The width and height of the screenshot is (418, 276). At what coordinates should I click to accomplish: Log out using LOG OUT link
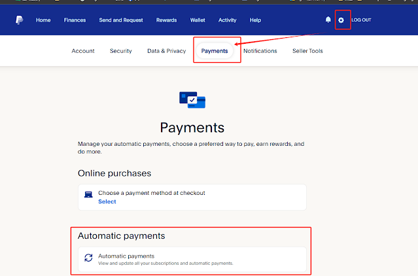coord(361,20)
